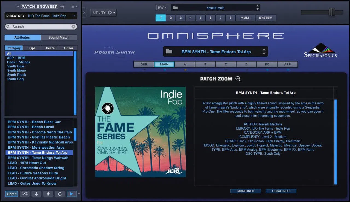
Task: Open the MULTI page
Action: coord(246,17)
